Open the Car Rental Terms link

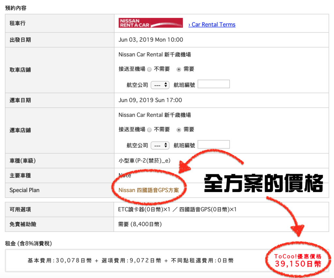tap(212, 25)
